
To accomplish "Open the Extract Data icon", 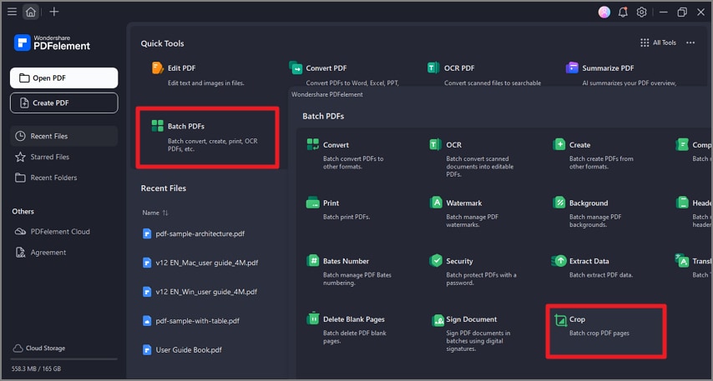I will [x=559, y=261].
